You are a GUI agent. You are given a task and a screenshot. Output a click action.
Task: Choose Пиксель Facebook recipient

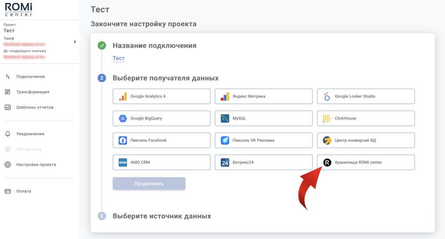[162, 141]
